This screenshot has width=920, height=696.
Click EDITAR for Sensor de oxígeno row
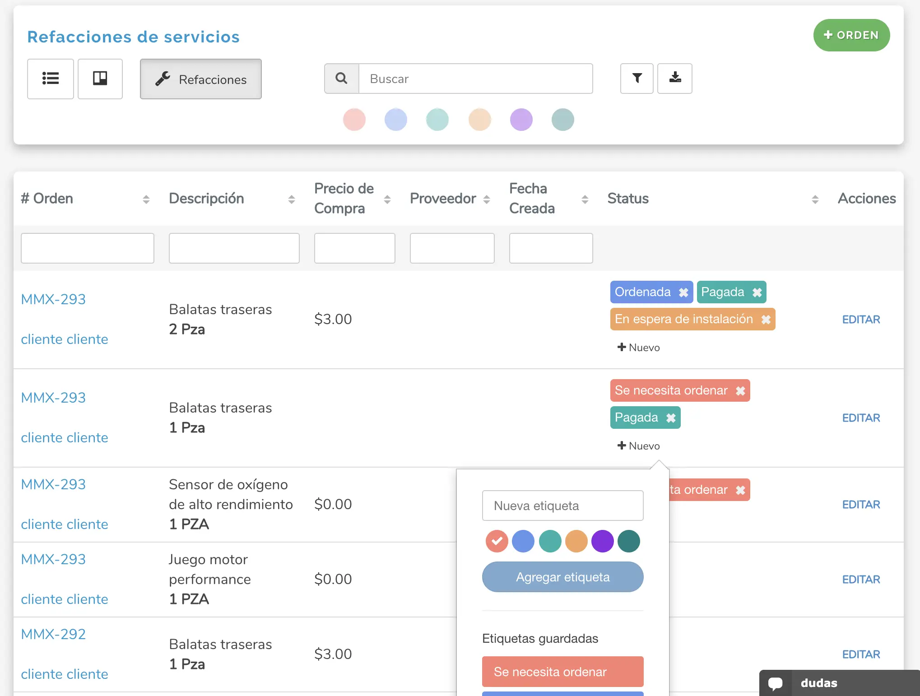click(861, 505)
